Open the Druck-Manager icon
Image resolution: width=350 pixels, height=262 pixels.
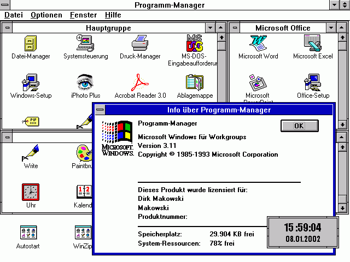[x=140, y=44]
